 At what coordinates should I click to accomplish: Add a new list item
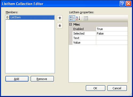[17, 79]
